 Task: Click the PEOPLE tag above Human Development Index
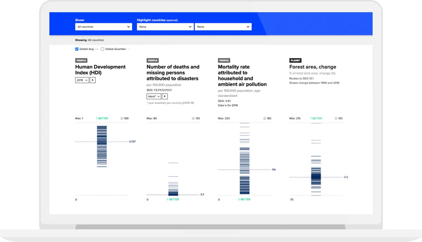(81, 60)
